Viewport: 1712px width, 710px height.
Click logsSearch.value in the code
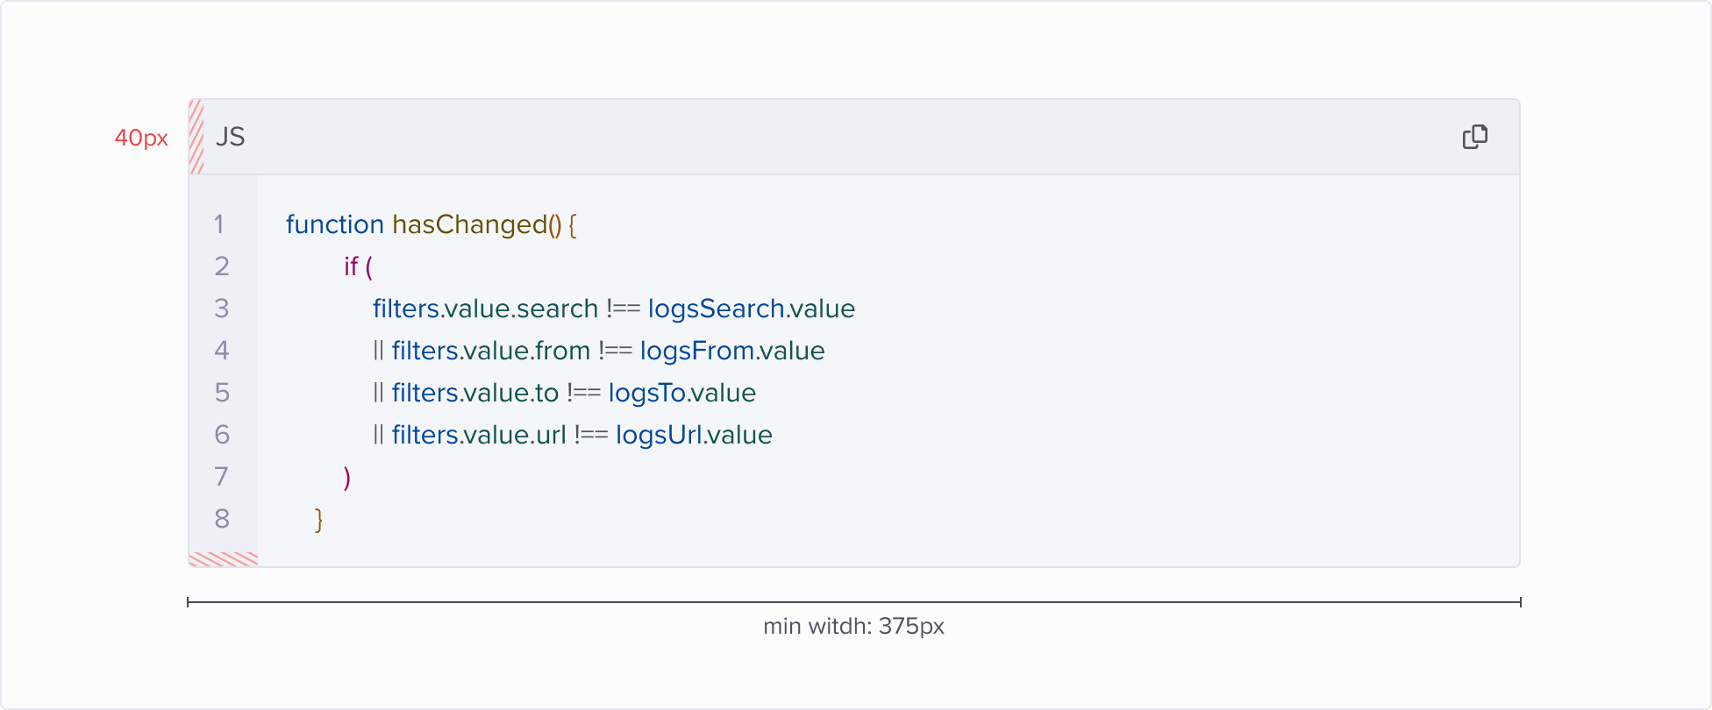751,309
